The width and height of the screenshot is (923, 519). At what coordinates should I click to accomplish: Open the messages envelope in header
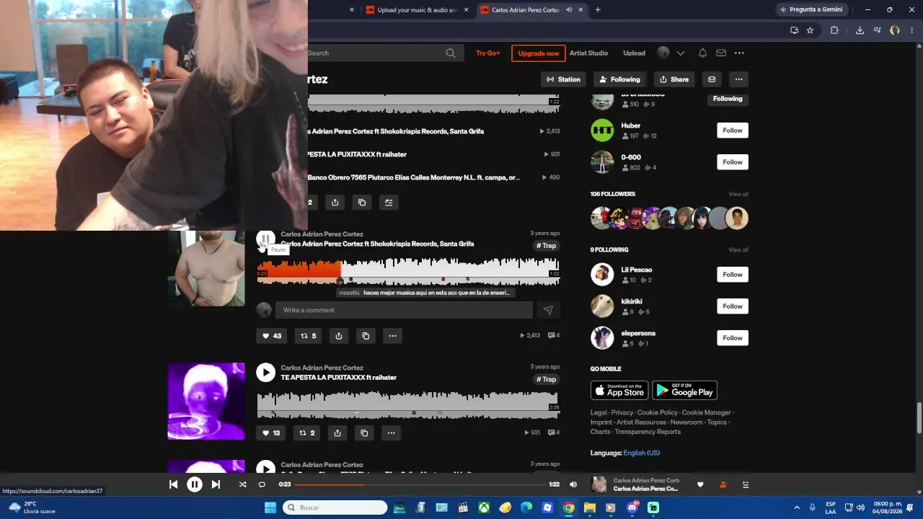click(721, 53)
